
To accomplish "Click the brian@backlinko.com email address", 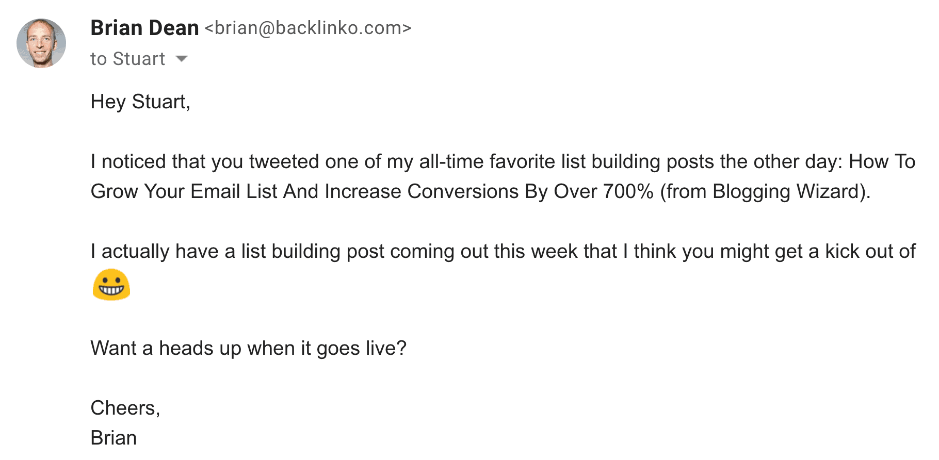I will pyautogui.click(x=308, y=28).
